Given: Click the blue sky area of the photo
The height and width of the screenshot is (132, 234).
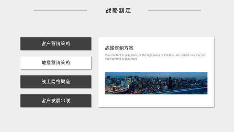Looking at the screenshot, I should 156,74.
